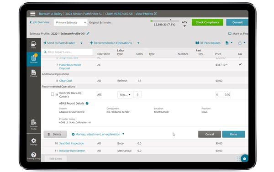Viewport: 274px width, 172px height.
Task: Expand the ACV dropdown arrow
Action: 184,26
